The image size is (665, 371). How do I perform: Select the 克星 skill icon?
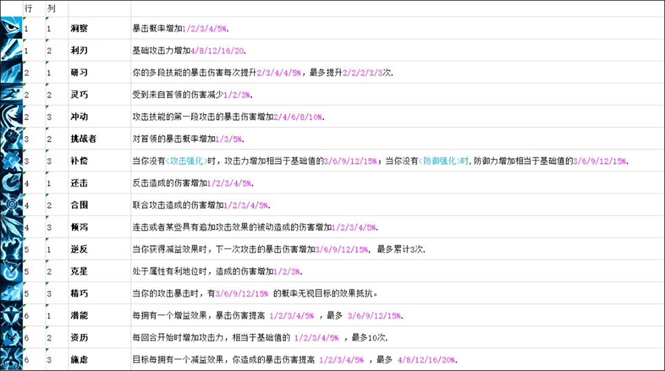click(11, 271)
